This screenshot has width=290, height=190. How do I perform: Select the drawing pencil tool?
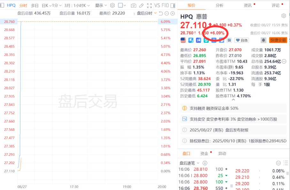pos(141,5)
